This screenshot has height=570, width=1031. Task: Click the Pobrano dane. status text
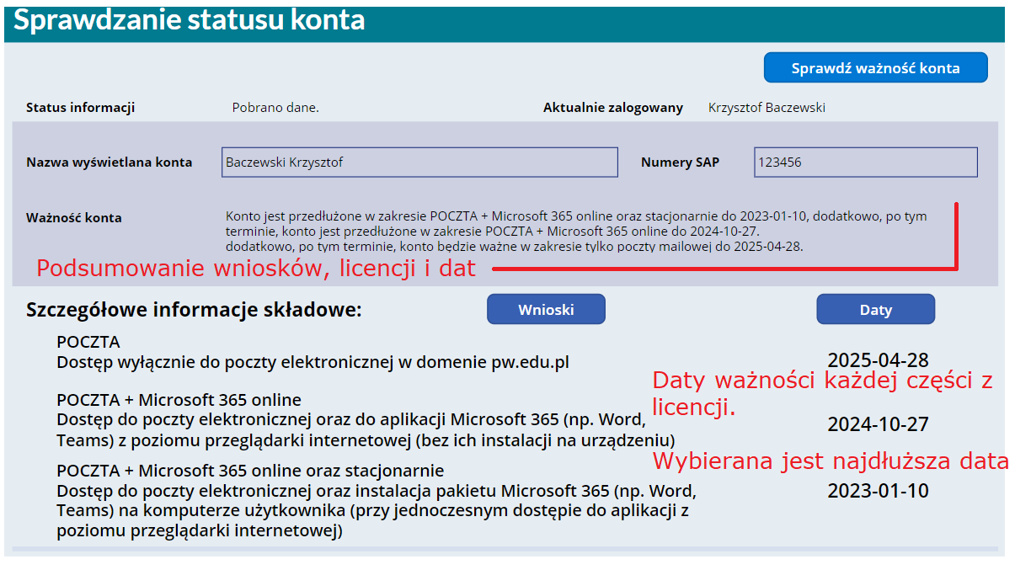275,108
